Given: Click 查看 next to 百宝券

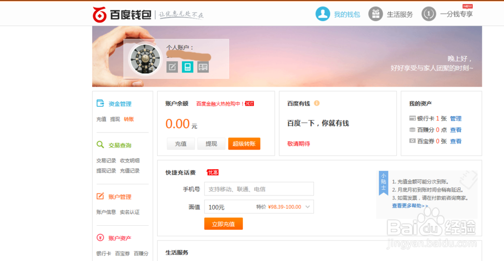Looking at the screenshot, I should (456, 141).
